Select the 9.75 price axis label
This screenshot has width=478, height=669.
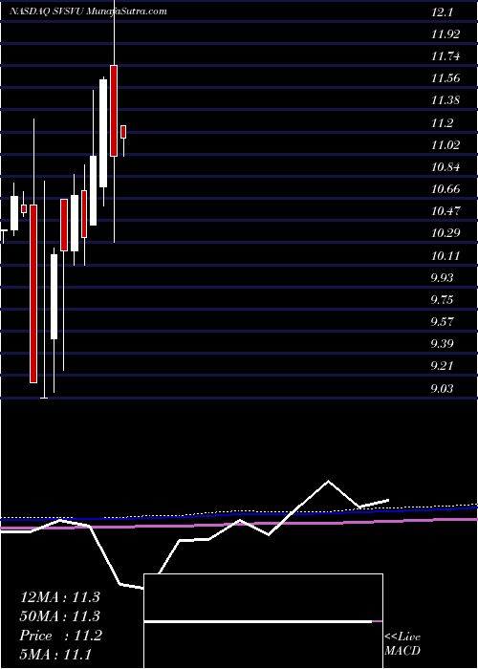click(444, 300)
